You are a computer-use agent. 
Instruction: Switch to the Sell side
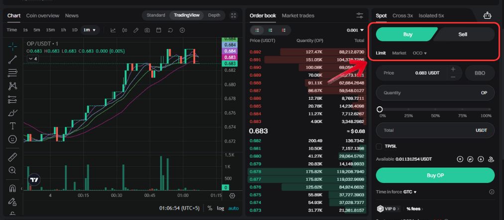(463, 34)
